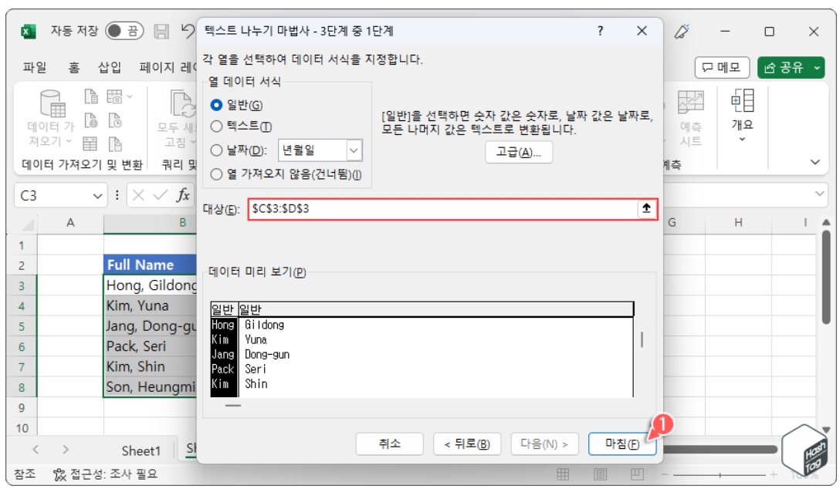Click the Destination (대상) input field
This screenshot has height=489, width=840.
[x=443, y=209]
